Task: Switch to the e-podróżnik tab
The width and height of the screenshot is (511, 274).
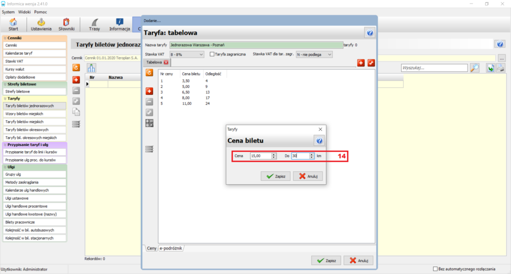Action: coord(171,248)
